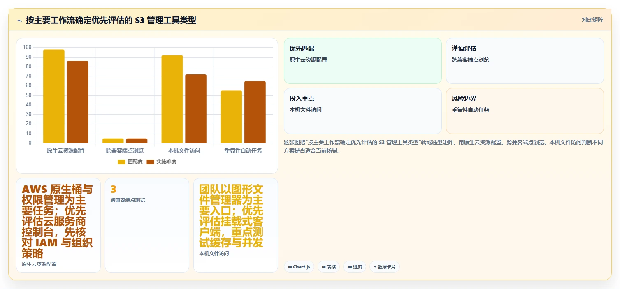The height and width of the screenshot is (289, 620).
Task: Toggle the brown 实施难度 legend swatch
Action: point(150,162)
